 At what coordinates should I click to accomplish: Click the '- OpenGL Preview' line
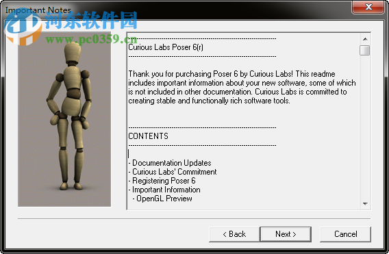coord(162,199)
